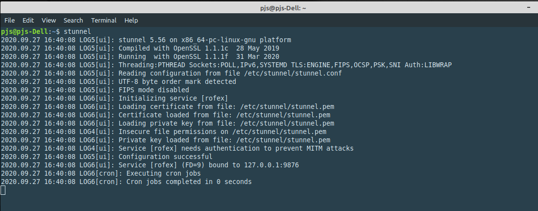538x211 pixels.
Task: Click the 'Insecure file permissions' warning line
Action: (x=163, y=132)
